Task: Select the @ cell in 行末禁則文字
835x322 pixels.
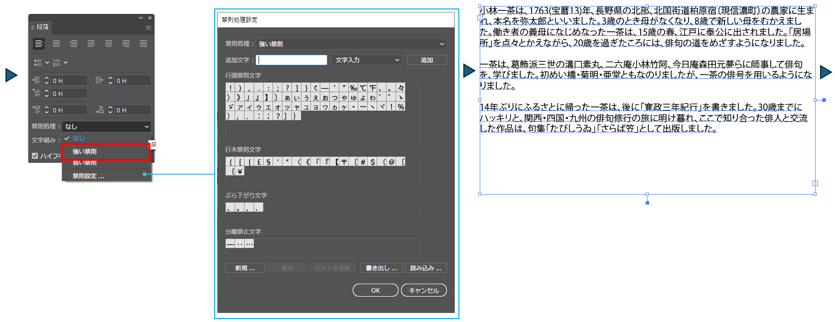Action: pos(391,162)
